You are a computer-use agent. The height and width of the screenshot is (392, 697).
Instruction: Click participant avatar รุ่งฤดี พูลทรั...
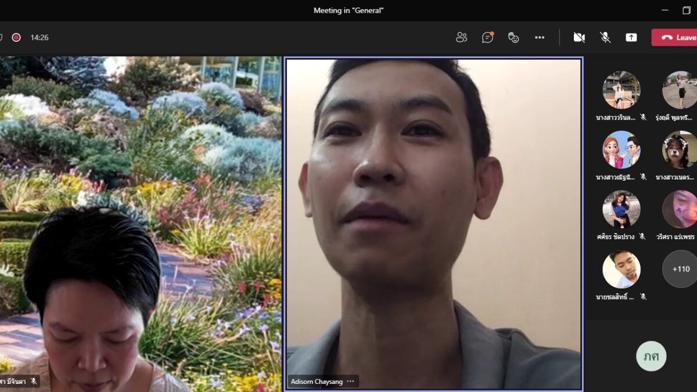(x=680, y=90)
